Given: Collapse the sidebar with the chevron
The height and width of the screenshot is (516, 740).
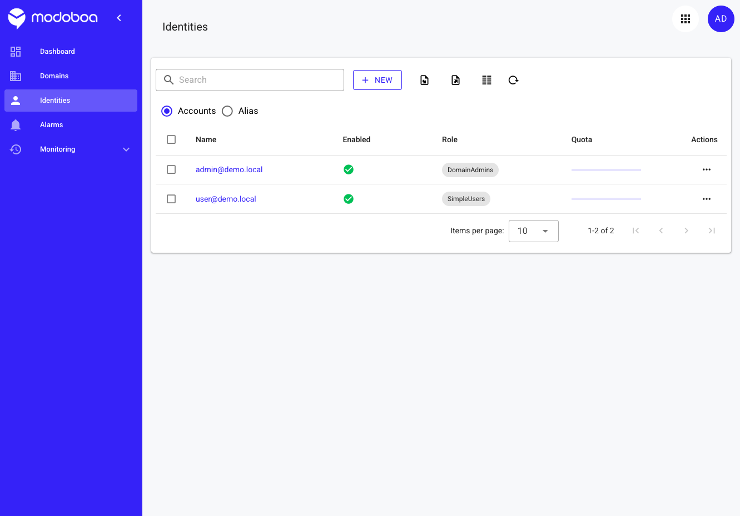Looking at the screenshot, I should pos(119,18).
